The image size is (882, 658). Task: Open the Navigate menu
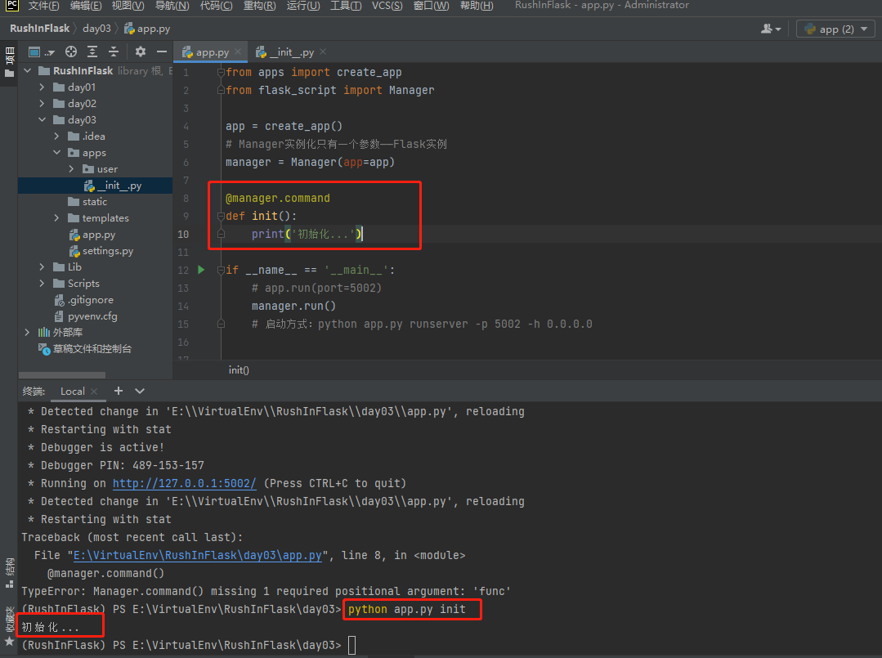pos(172,6)
